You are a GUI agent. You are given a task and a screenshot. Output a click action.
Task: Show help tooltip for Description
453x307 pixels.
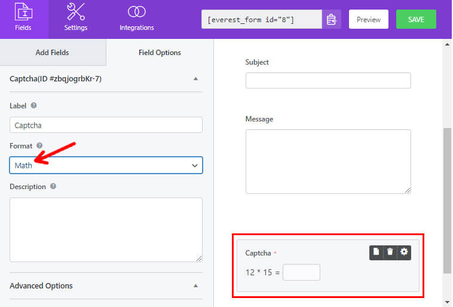point(53,186)
